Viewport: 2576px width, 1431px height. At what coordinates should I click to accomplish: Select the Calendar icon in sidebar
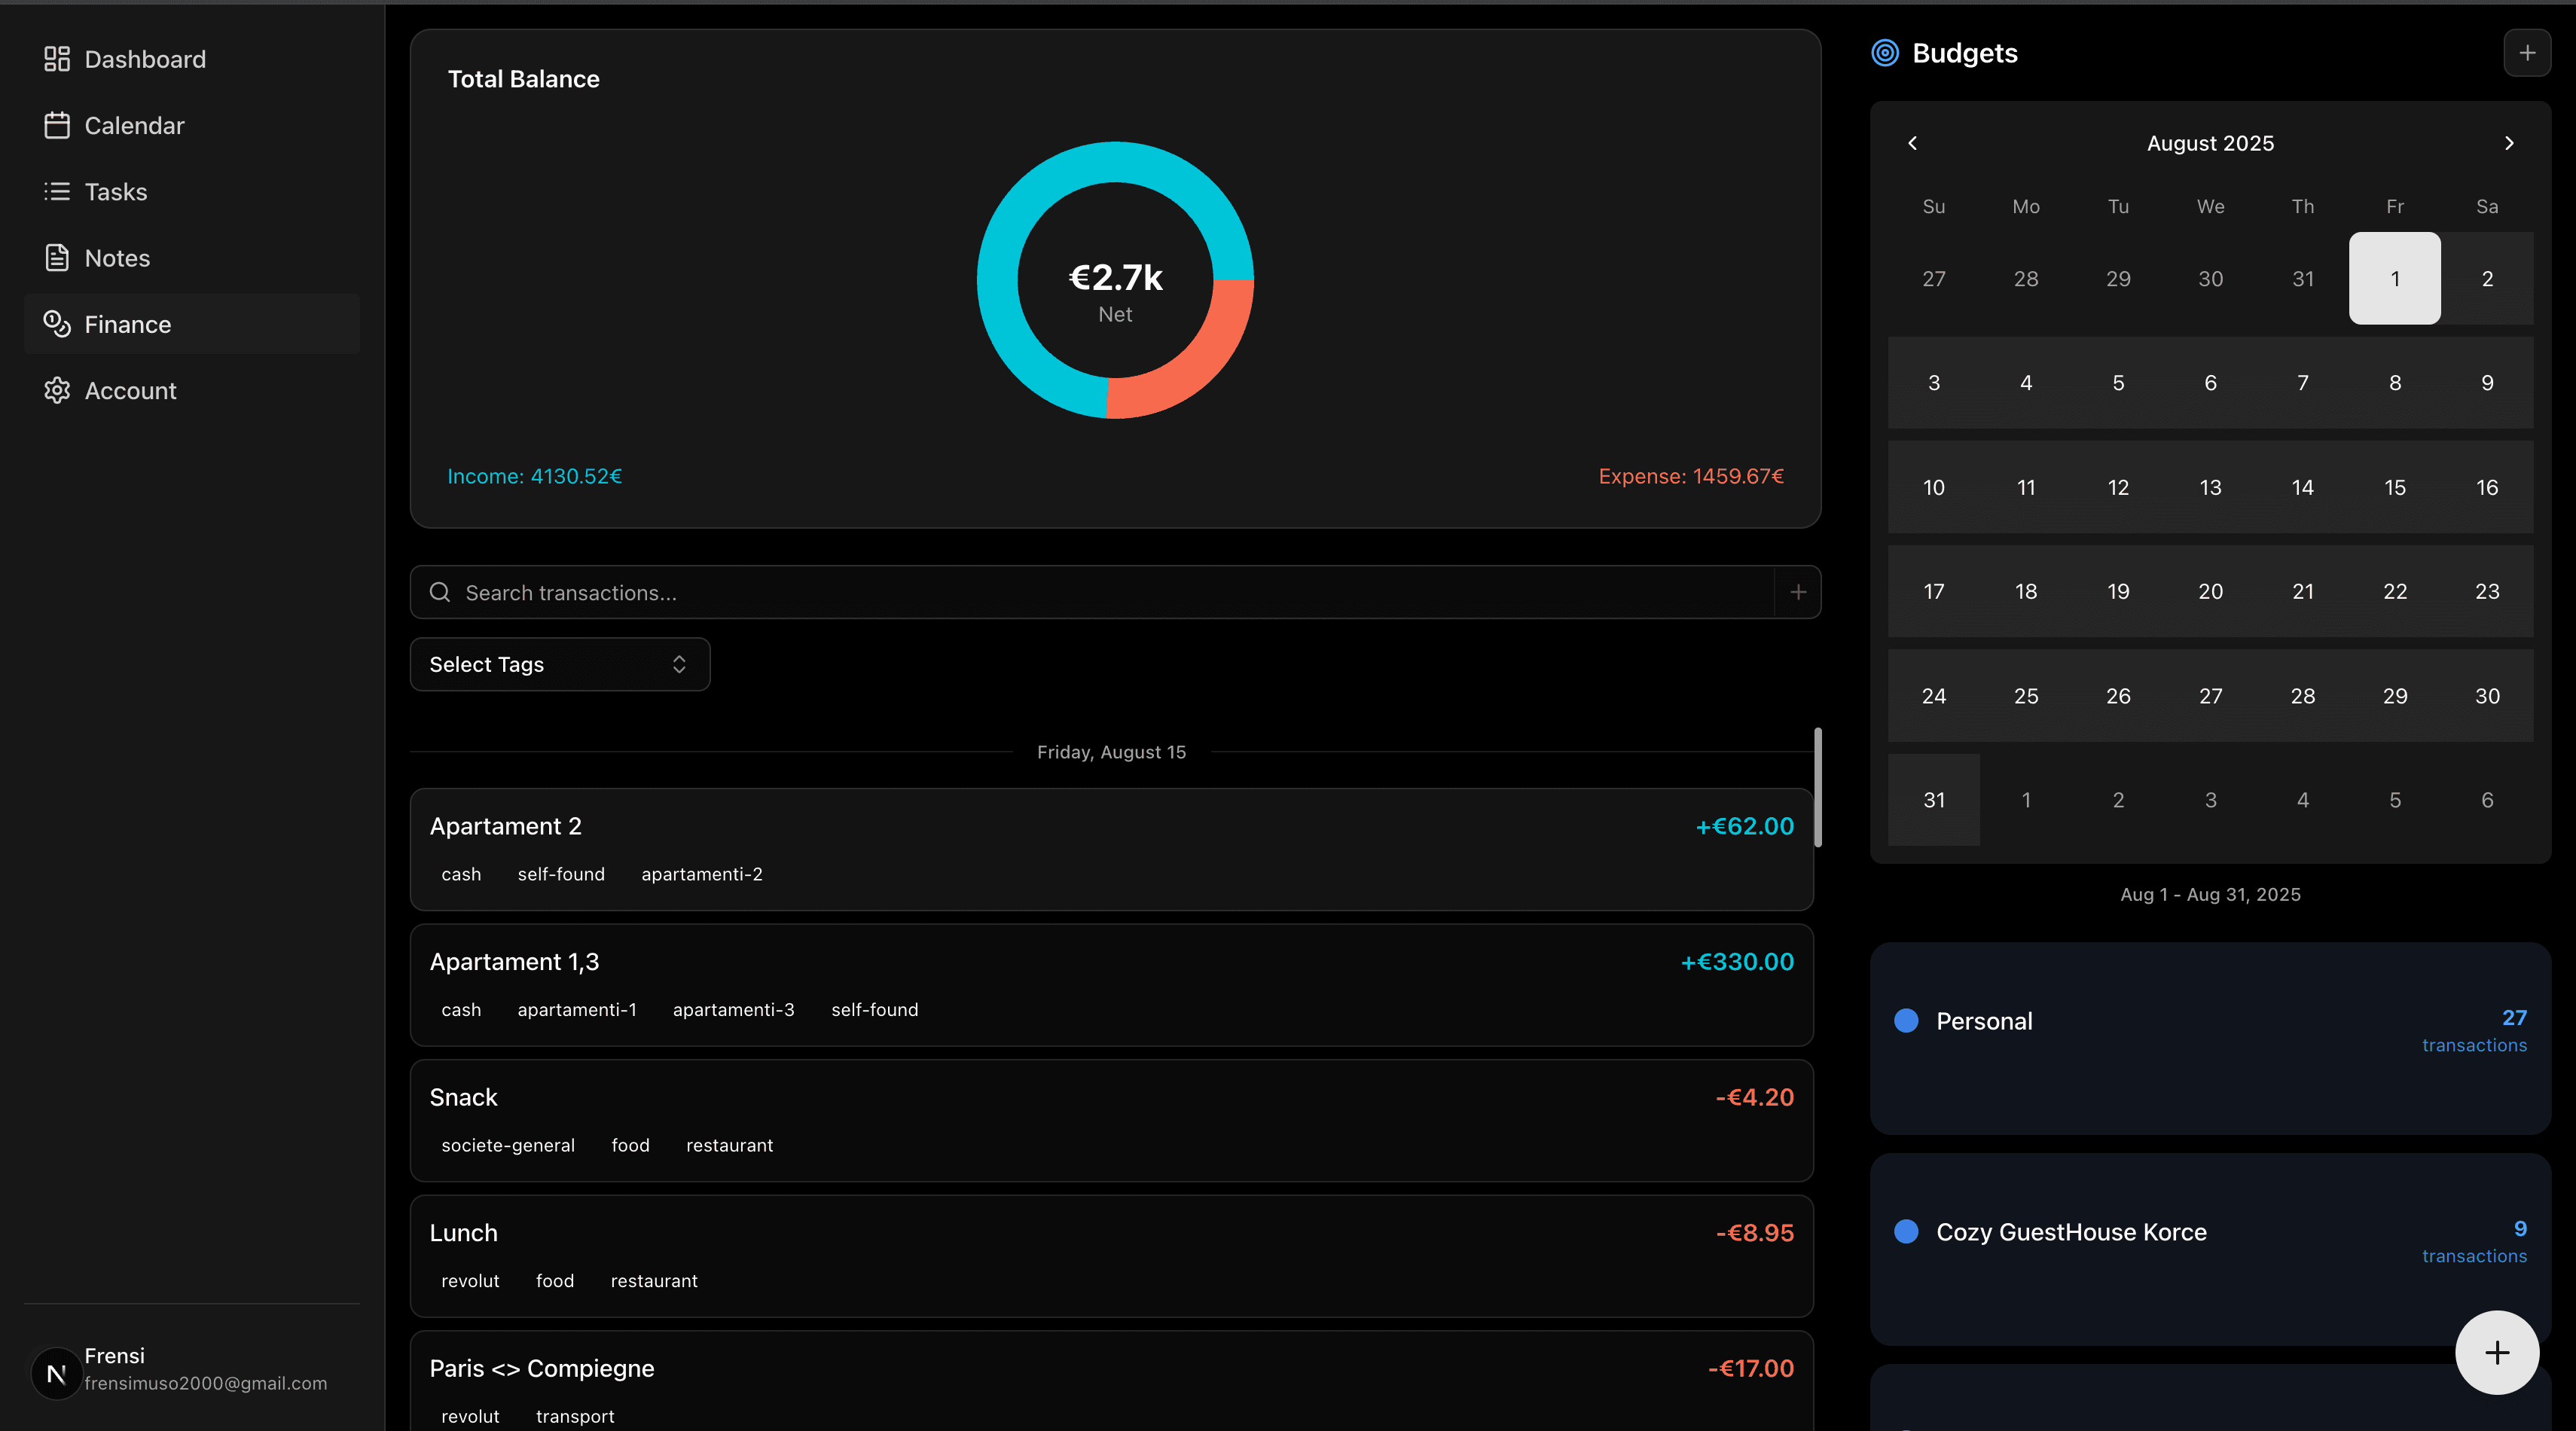(x=57, y=125)
